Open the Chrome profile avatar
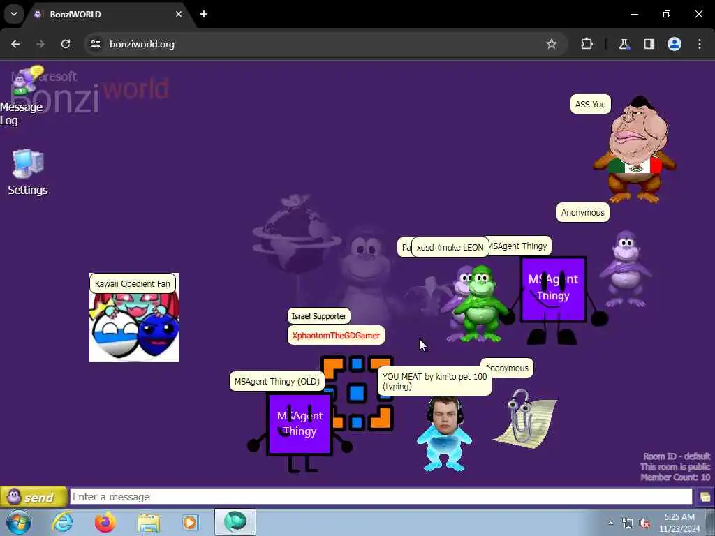This screenshot has height=536, width=715. 675,44
